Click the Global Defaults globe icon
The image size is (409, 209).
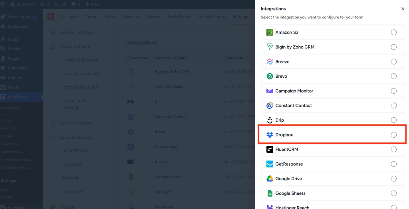pyautogui.click(x=53, y=47)
